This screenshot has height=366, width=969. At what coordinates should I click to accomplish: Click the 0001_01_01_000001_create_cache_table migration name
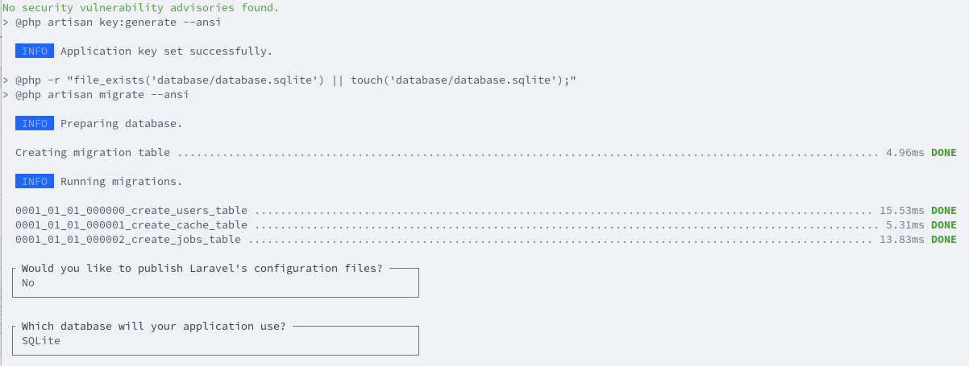pyautogui.click(x=131, y=225)
